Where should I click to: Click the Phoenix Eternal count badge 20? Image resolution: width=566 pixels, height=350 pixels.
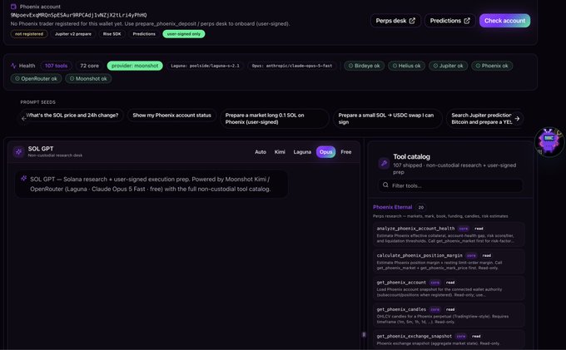(x=421, y=207)
